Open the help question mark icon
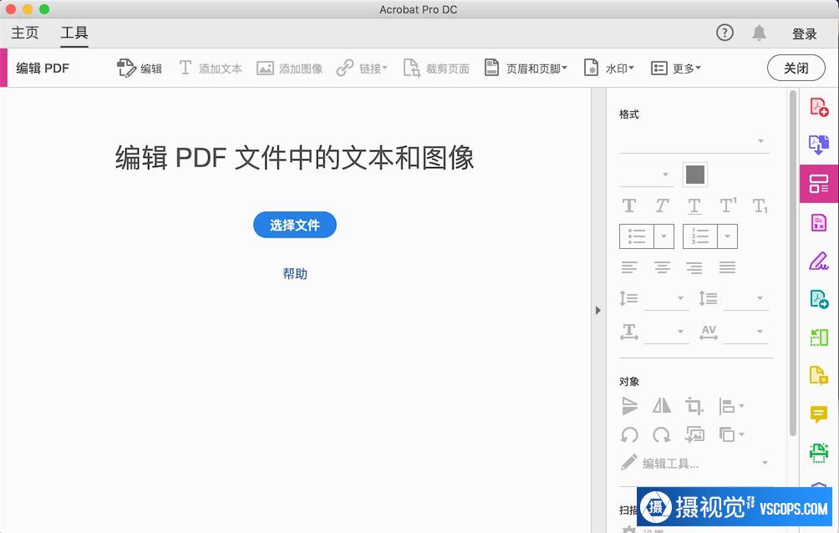Image resolution: width=839 pixels, height=533 pixels. tap(725, 33)
